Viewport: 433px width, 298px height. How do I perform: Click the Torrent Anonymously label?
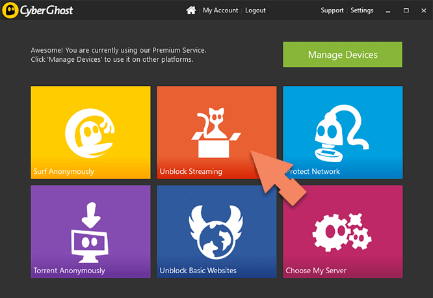(x=70, y=271)
